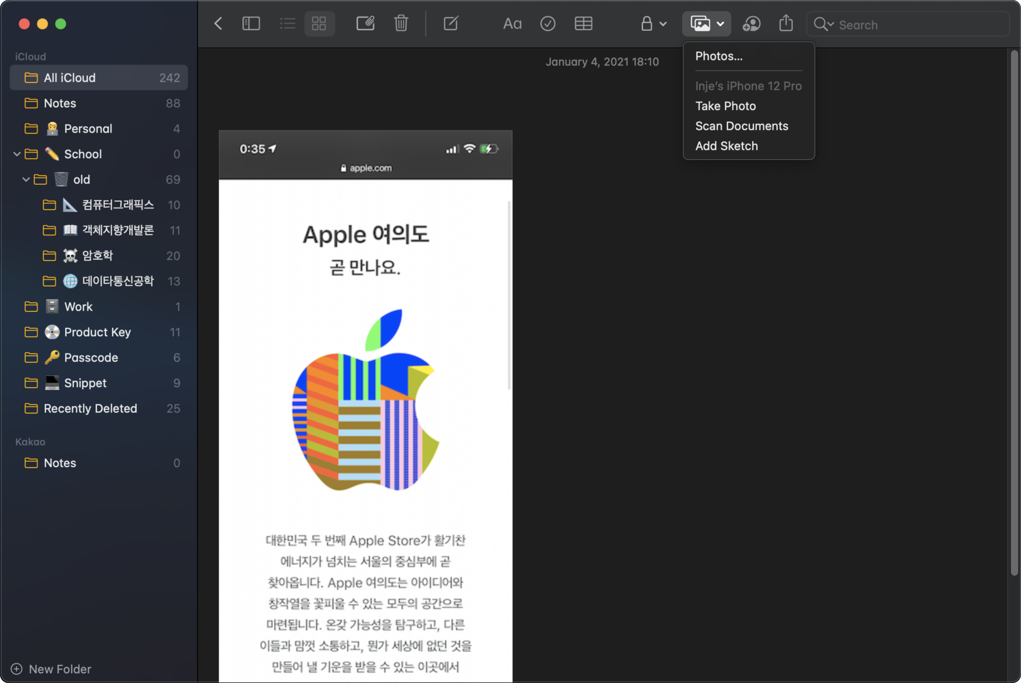The width and height of the screenshot is (1021, 683).
Task: Click the new folder attachment compose icon
Action: click(x=365, y=24)
